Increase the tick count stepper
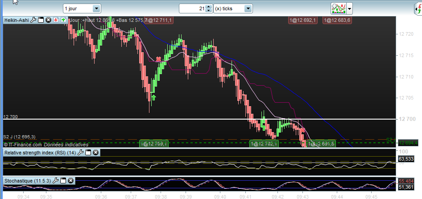The width and height of the screenshot is (422, 199). (209, 6)
